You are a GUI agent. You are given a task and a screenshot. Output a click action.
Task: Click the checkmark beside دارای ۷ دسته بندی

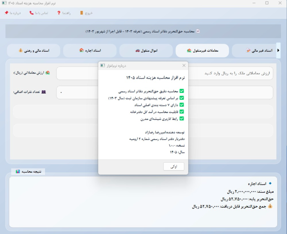181,105
